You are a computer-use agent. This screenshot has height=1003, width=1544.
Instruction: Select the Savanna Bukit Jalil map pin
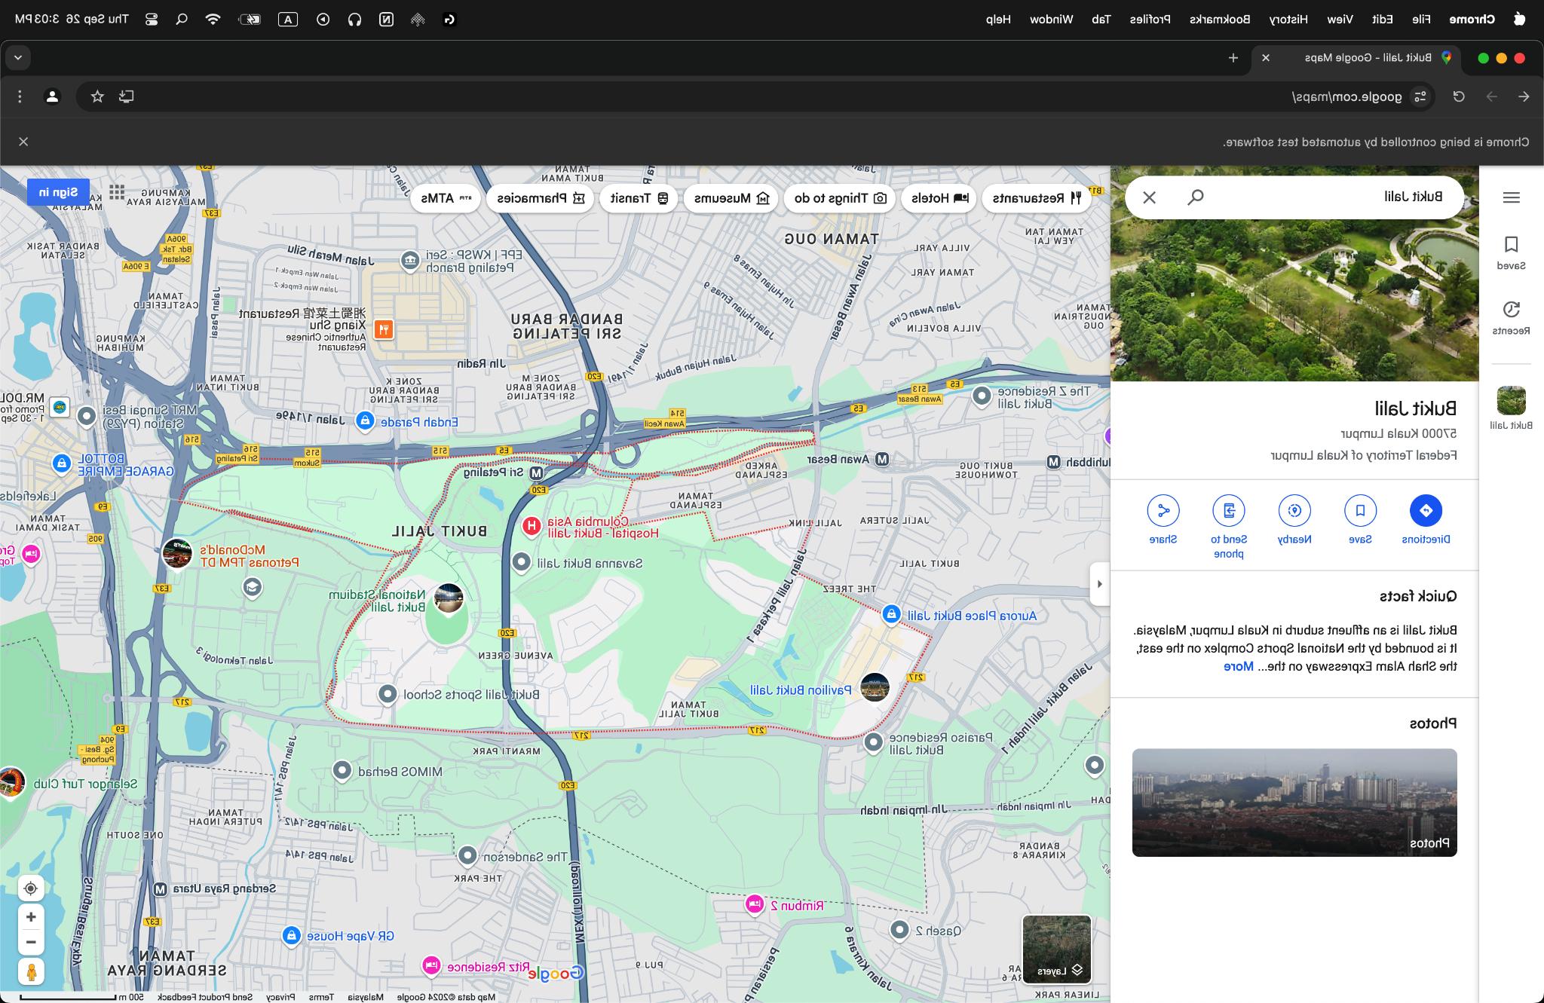[x=521, y=561]
